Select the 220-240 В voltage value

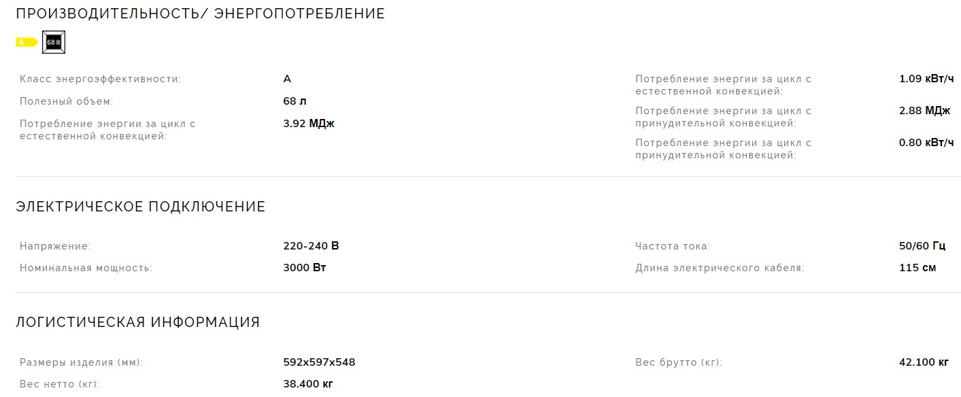[x=311, y=246]
